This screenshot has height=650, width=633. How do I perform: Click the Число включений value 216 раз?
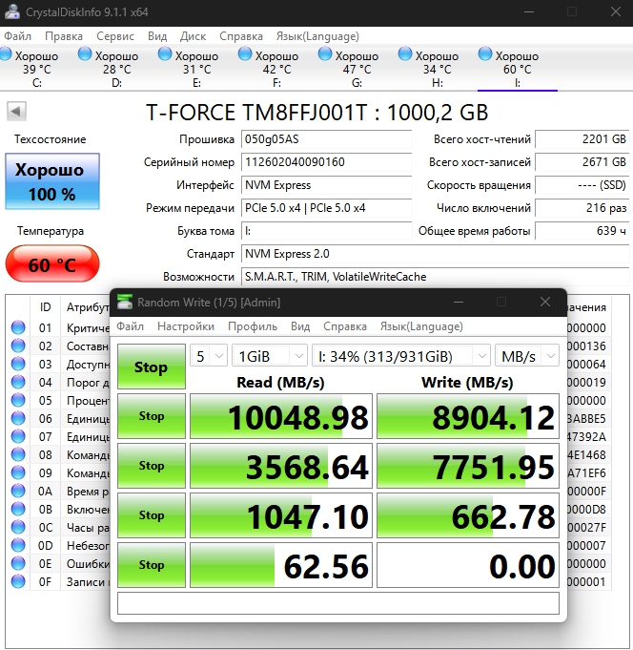pyautogui.click(x=582, y=208)
